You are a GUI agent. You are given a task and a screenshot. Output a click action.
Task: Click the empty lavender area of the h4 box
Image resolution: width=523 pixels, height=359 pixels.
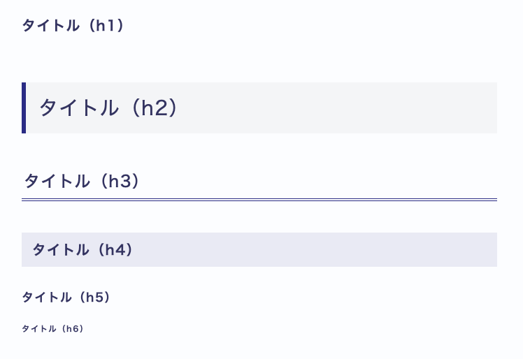pos(313,249)
